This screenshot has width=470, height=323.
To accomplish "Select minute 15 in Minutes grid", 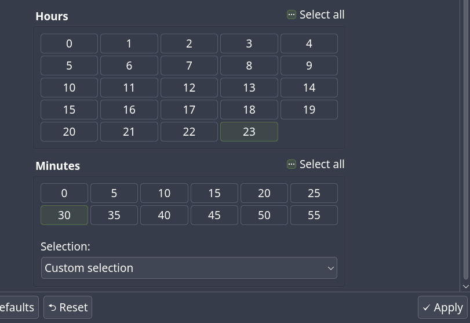I will 214,193.
